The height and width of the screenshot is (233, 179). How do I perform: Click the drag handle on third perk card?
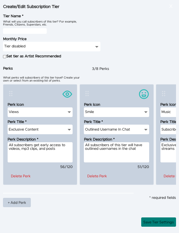tap(163, 93)
